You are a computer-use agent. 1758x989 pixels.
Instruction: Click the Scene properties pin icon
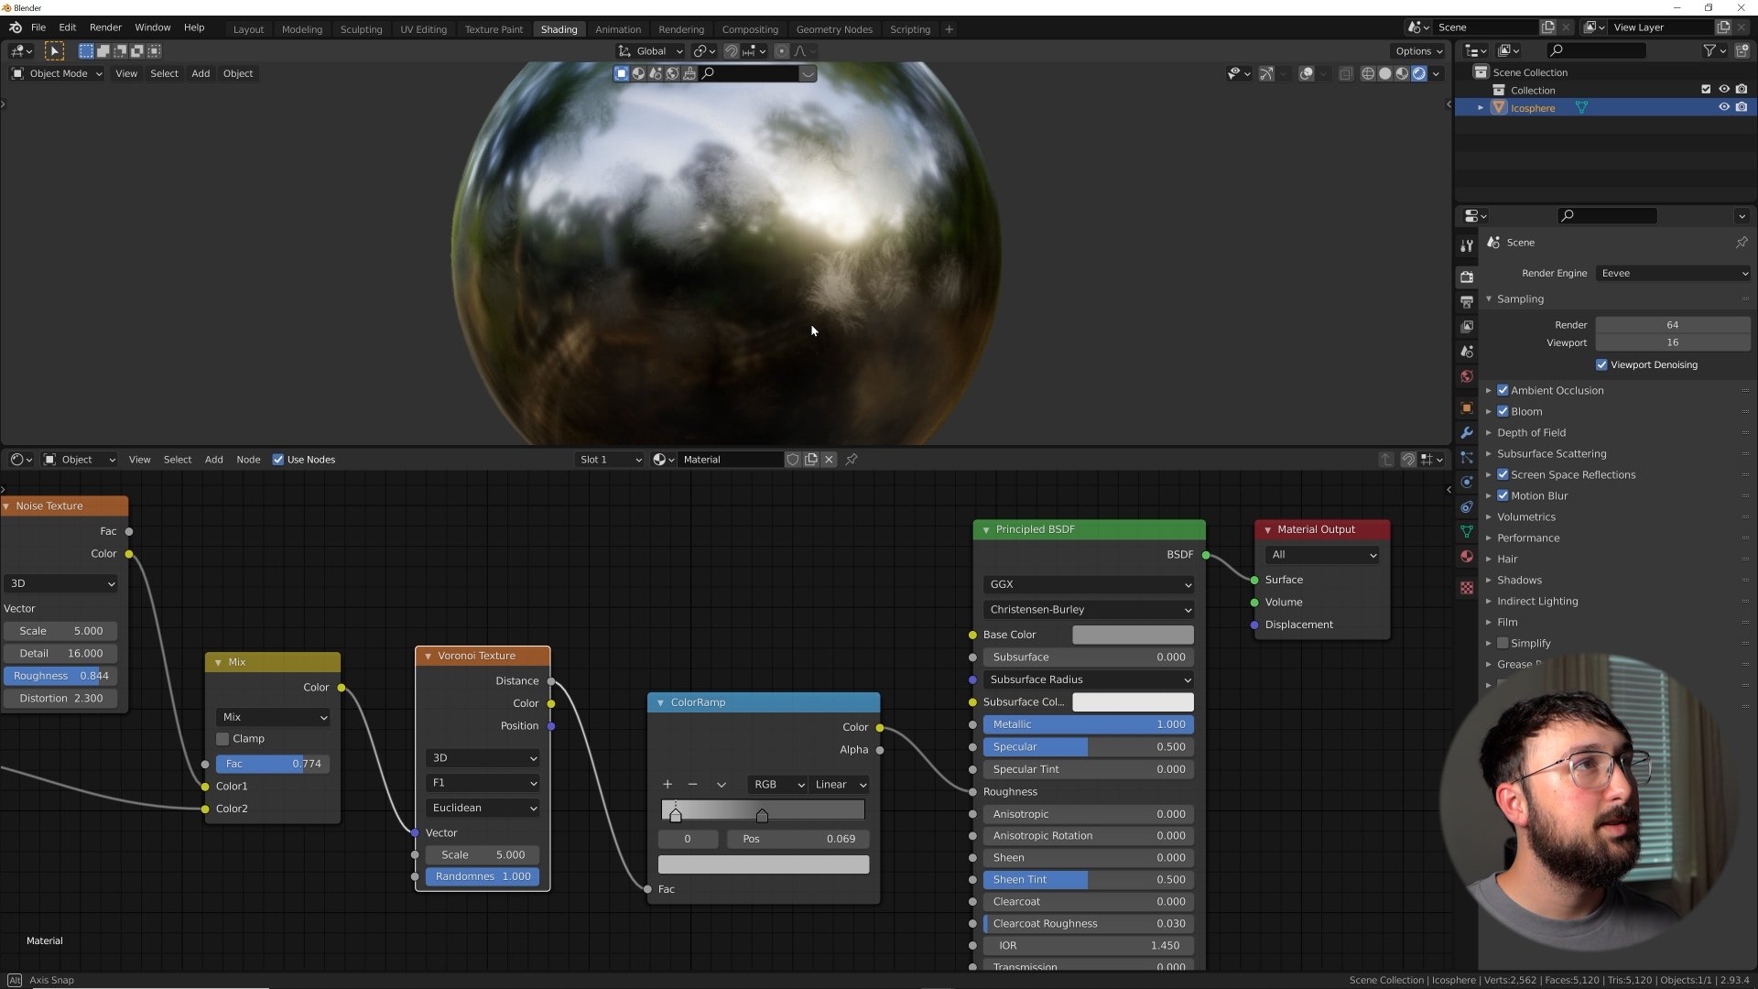1741,243
